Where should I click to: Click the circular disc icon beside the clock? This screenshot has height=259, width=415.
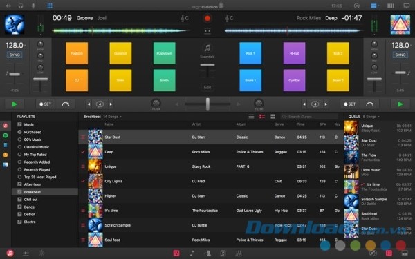click(x=357, y=6)
